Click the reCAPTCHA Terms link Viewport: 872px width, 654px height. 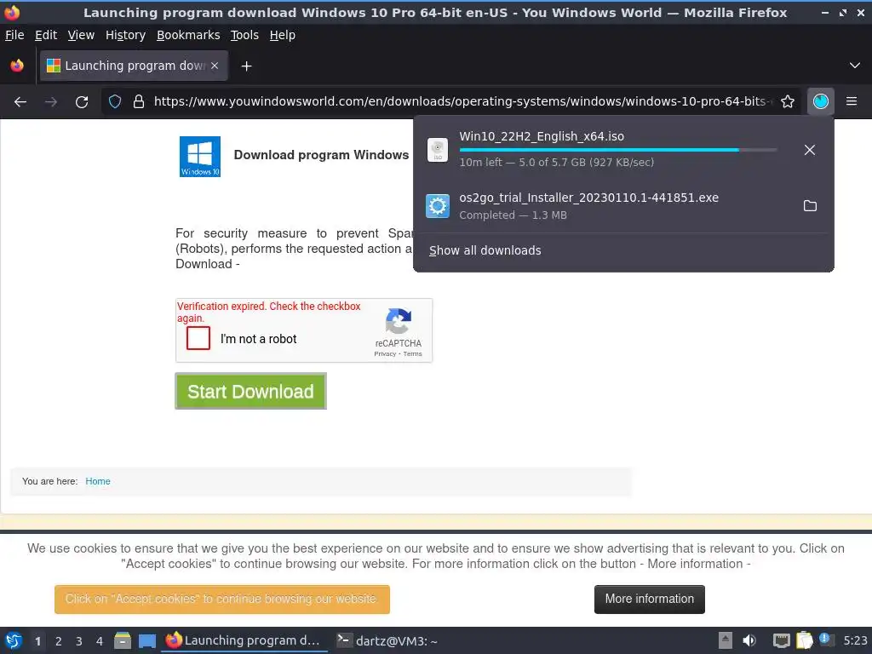point(413,353)
